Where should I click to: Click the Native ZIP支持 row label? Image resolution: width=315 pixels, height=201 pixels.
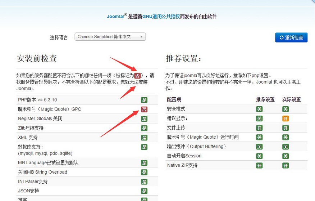coord(182,165)
